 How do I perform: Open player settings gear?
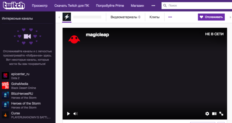pos(207,114)
